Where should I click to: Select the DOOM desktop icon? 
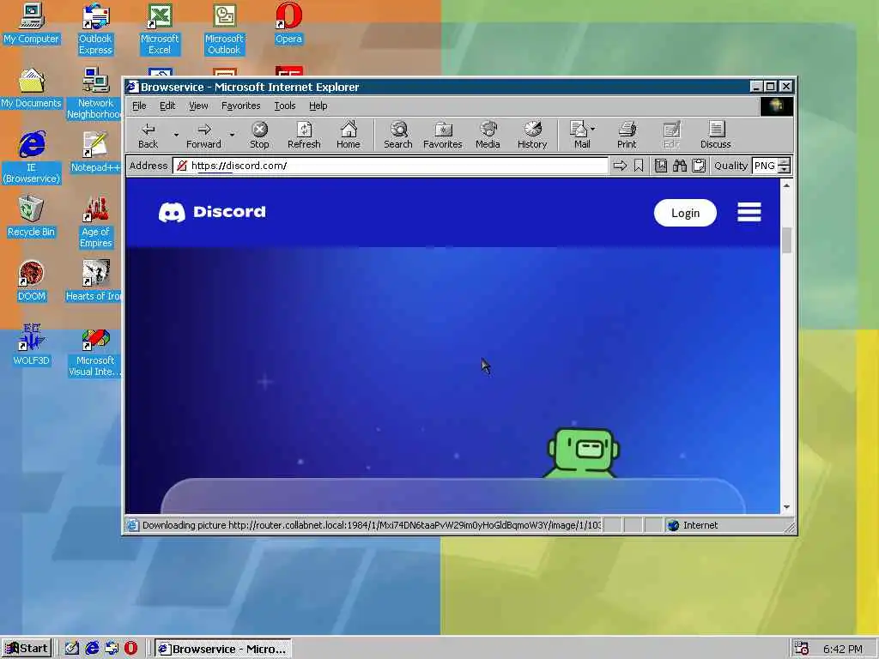pos(32,281)
